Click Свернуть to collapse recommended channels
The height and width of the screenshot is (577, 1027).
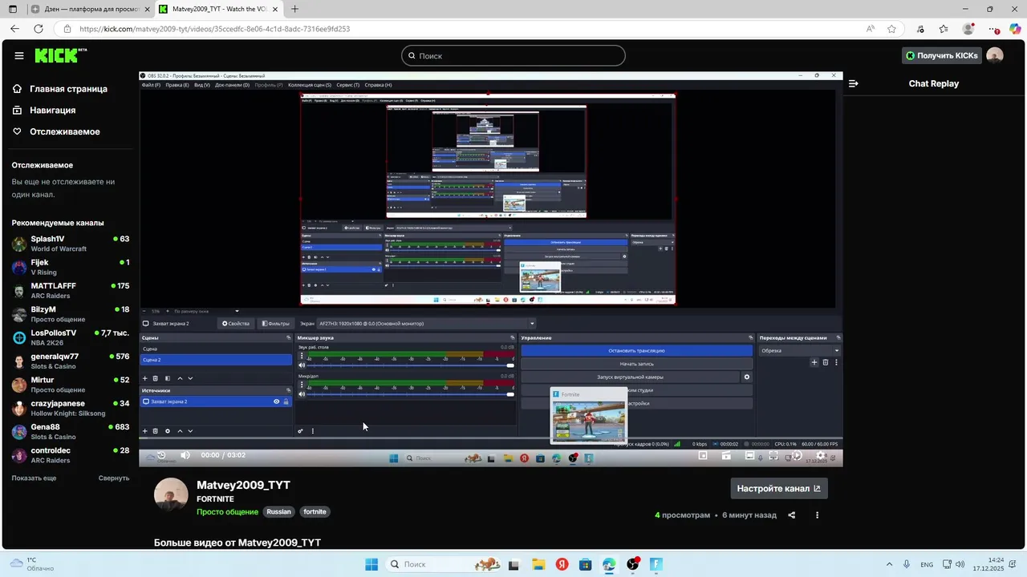click(114, 478)
